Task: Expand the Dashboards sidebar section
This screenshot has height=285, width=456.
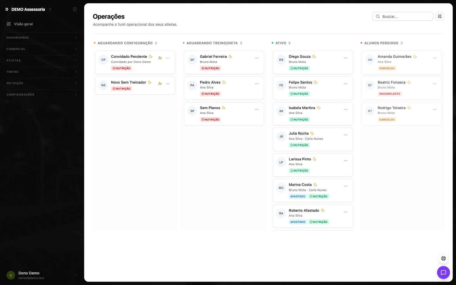Action: tap(42, 38)
